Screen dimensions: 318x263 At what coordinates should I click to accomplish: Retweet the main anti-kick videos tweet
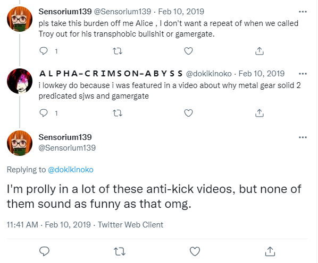(x=120, y=251)
